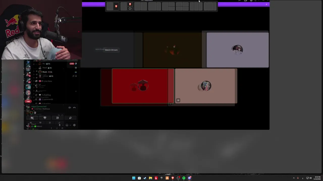
Task: Click the Watch Stream button
Action: tap(111, 50)
